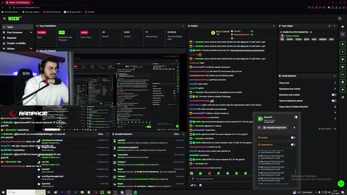Click the broadcast signal icon in right rail
Image resolution: width=347 pixels, height=195 pixels.
(343, 74)
